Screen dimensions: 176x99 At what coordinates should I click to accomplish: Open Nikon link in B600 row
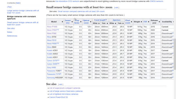pyautogui.click(x=49, y=47)
